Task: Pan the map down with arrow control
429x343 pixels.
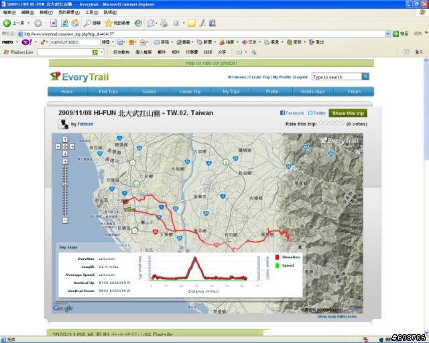Action: pos(65,153)
